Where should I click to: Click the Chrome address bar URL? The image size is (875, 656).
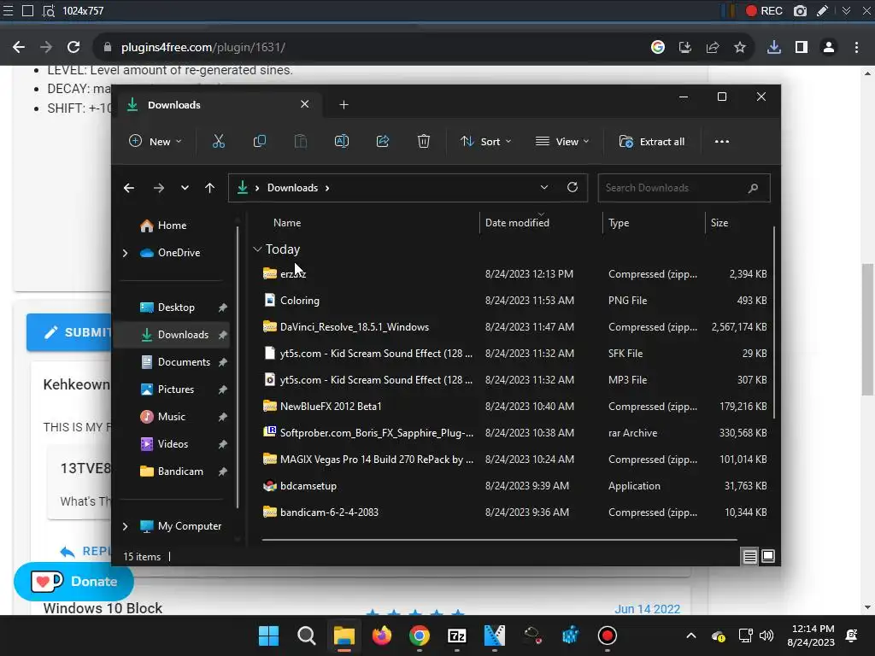point(203,48)
